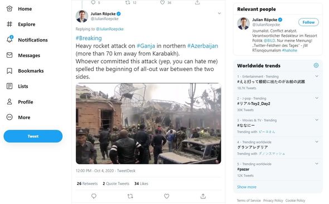Like the tweet with the heart icon below stats
The width and height of the screenshot is (329, 204).
[167, 196]
